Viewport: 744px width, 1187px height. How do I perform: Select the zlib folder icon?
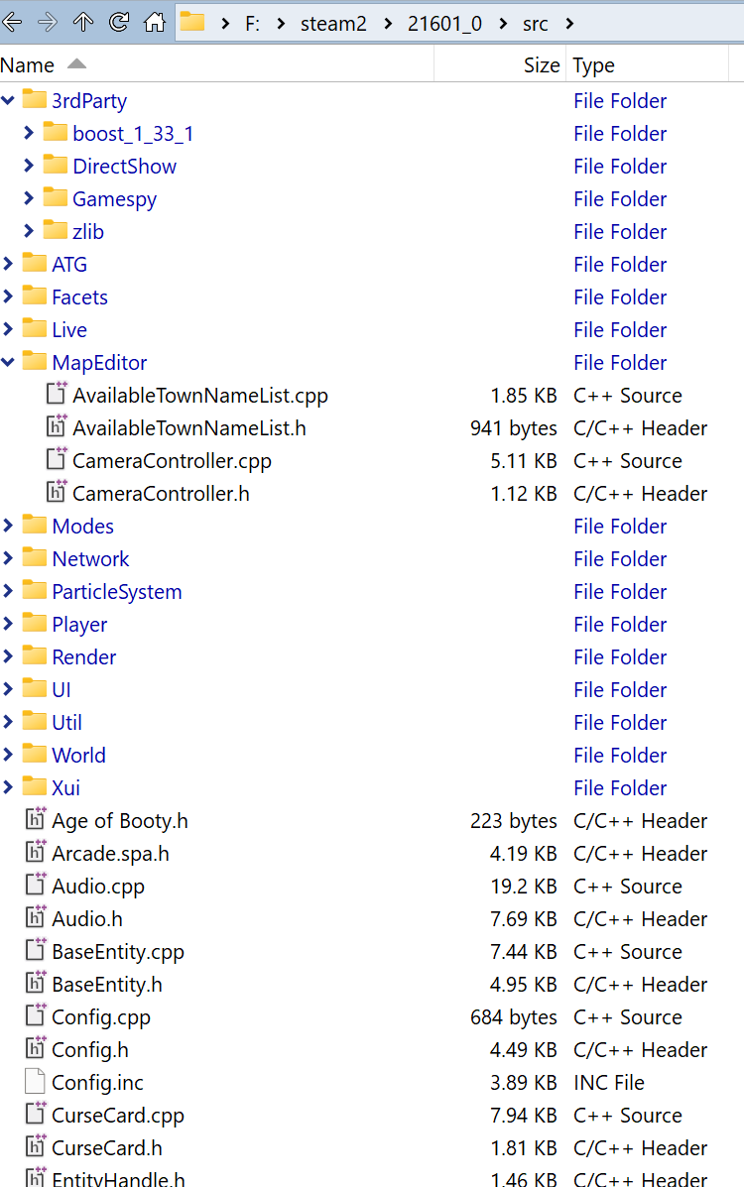tap(56, 229)
